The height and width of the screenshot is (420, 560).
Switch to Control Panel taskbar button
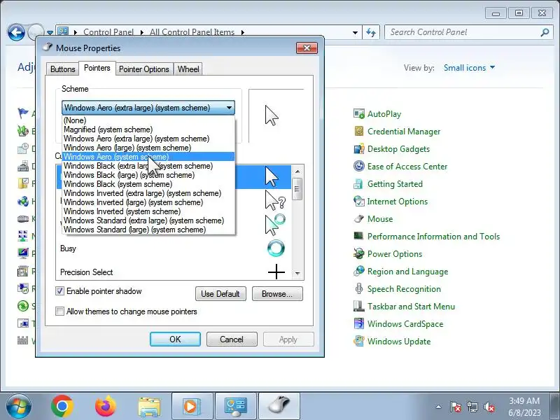click(x=236, y=407)
